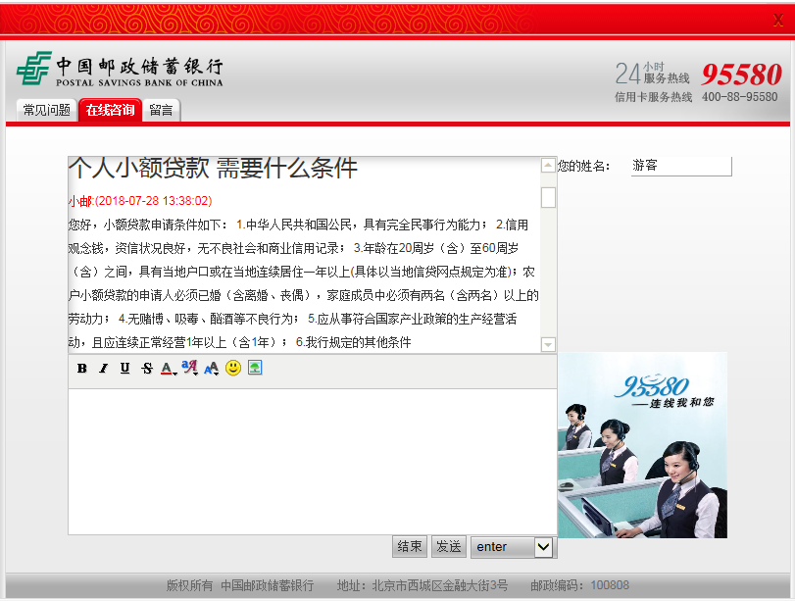The height and width of the screenshot is (601, 795).
Task: Close the chat window with red X
Action: pos(778,20)
